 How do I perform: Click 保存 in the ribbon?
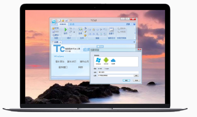[x=55, y=32]
